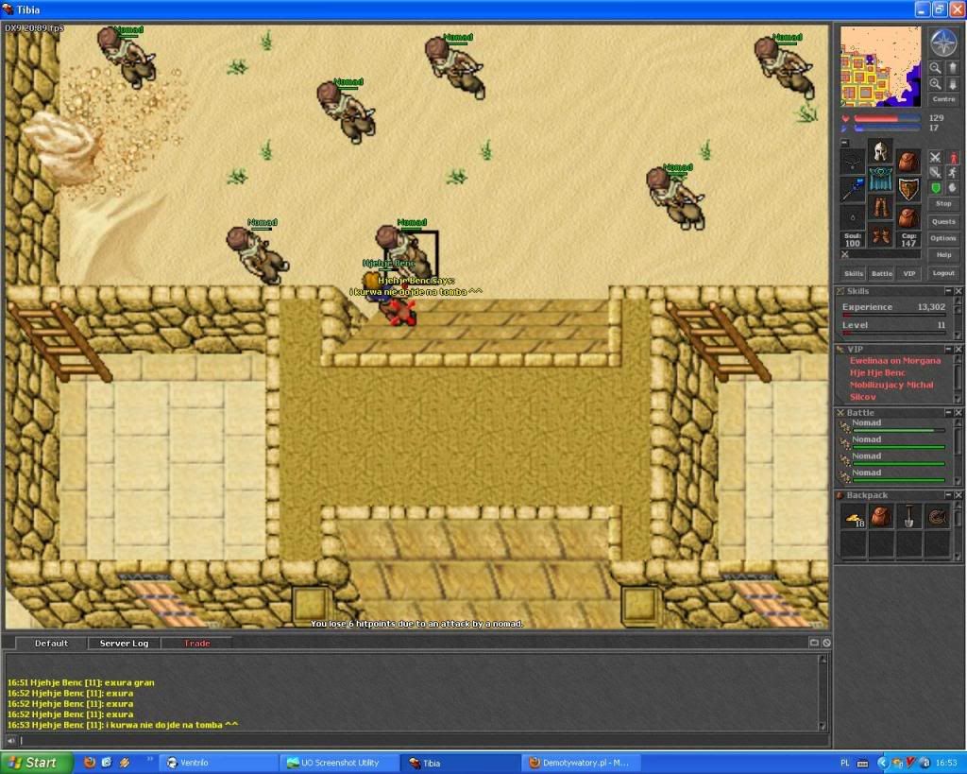Toggle chase opponent running figure mode
Viewport: 967px width, 774px height.
953,173
